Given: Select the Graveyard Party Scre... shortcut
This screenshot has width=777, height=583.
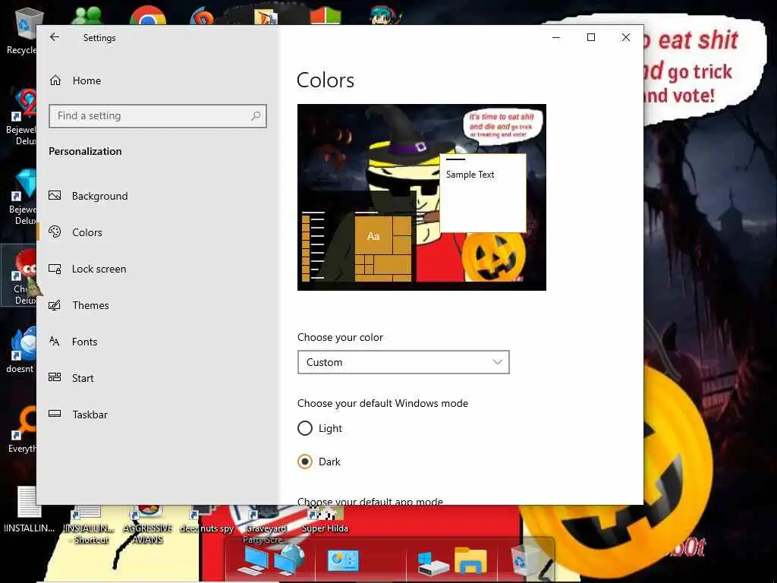Looking at the screenshot, I should click(266, 525).
